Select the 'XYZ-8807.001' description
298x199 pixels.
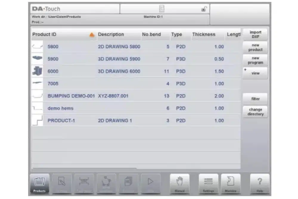pos(113,96)
